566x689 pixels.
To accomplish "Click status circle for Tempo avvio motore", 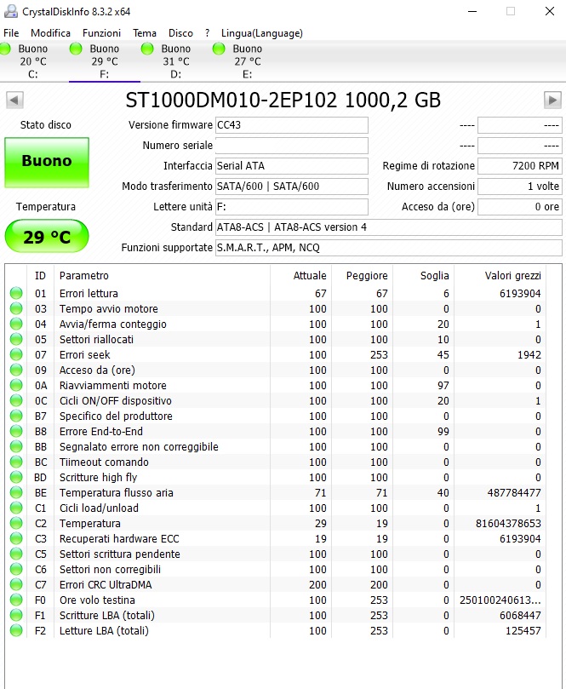I will coord(16,308).
